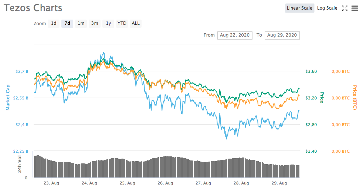
Task: Click the 24h Vol axis label
Action: (20, 164)
